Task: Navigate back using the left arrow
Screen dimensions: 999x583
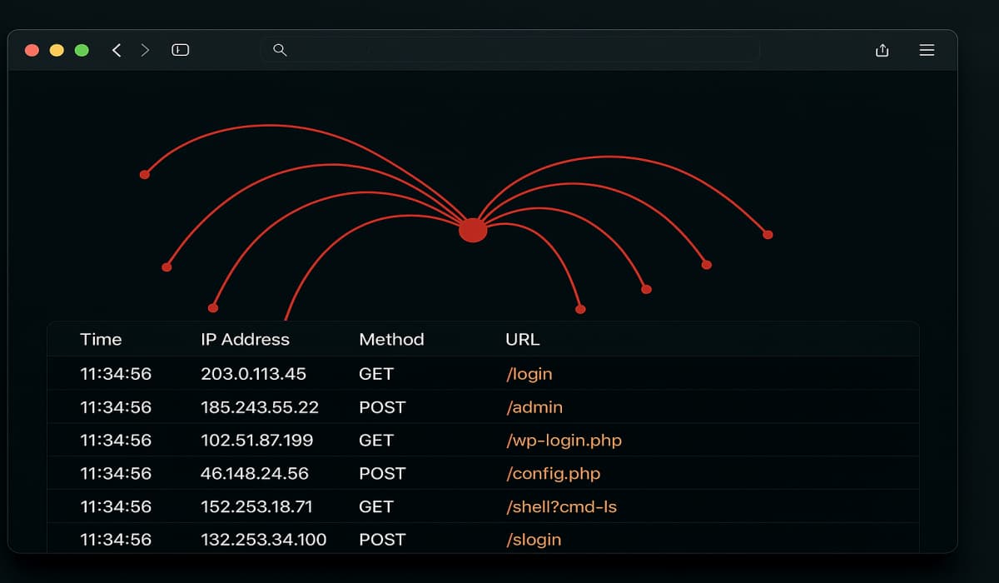Action: click(x=117, y=50)
